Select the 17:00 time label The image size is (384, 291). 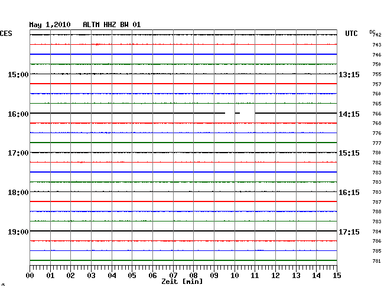tap(18, 153)
